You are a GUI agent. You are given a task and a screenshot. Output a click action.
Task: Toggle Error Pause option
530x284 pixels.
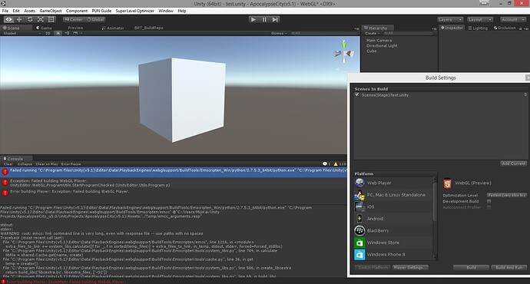point(71,164)
